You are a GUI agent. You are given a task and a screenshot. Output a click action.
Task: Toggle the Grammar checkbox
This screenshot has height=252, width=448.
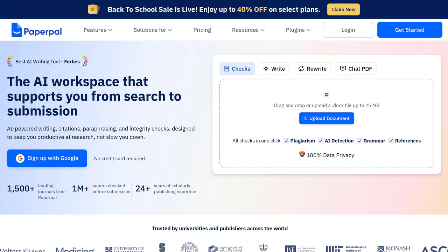click(359, 141)
